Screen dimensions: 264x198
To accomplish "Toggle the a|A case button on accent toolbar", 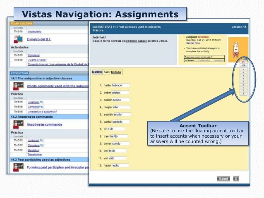I will coord(243,65).
